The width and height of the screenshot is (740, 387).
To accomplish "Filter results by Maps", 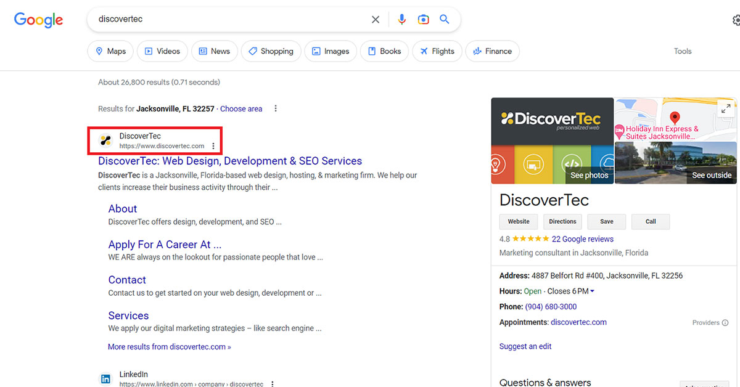I will [110, 51].
